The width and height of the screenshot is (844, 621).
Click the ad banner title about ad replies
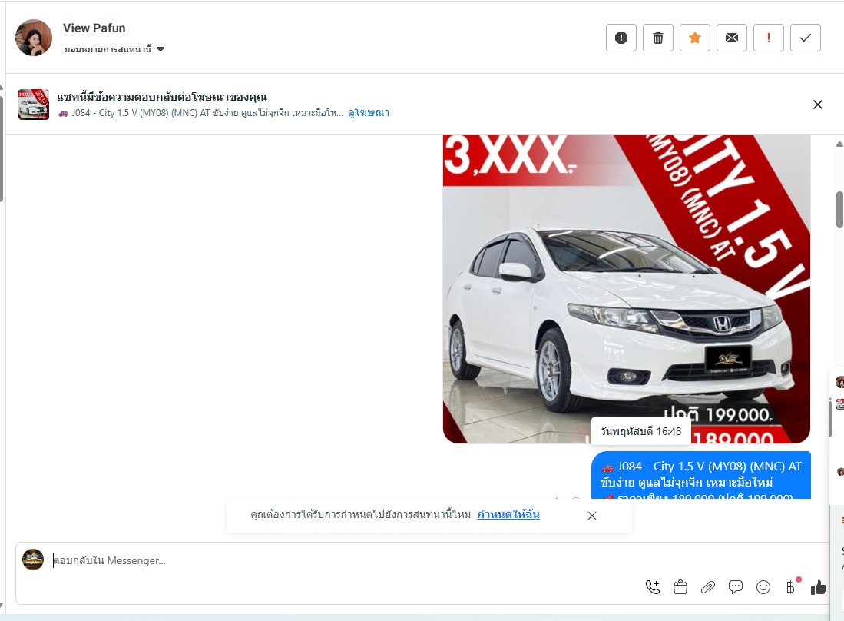[x=162, y=97]
